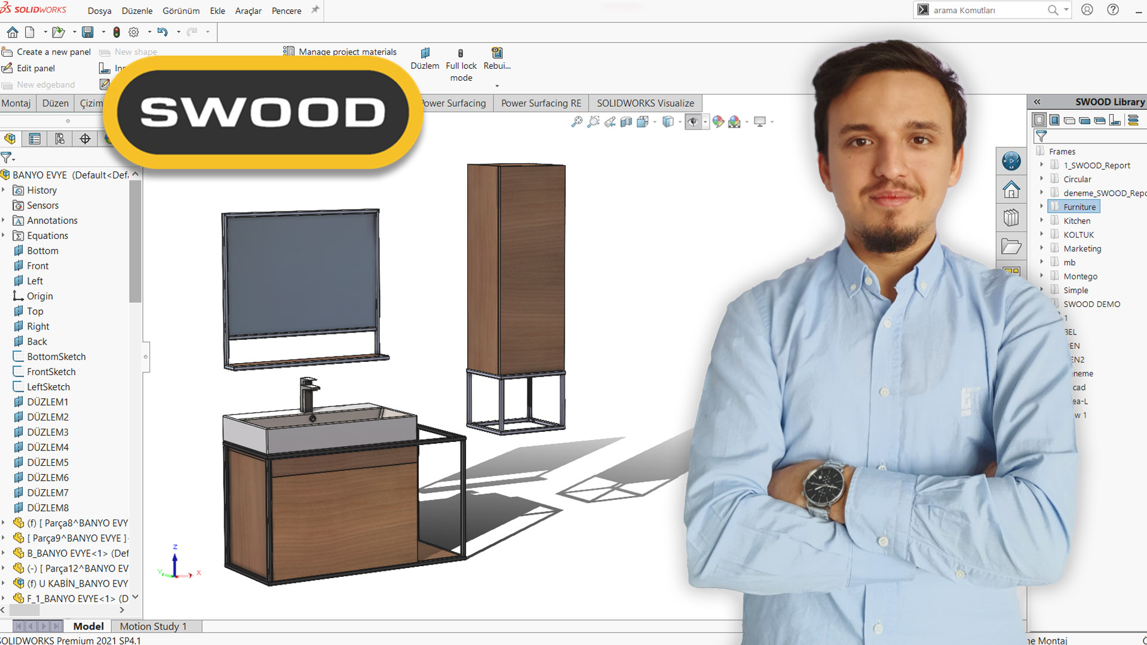Click the Apply Scene icon
This screenshot has height=645, width=1147.
pyautogui.click(x=735, y=122)
